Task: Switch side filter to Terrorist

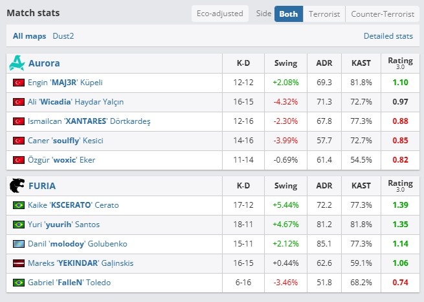Action: point(324,14)
